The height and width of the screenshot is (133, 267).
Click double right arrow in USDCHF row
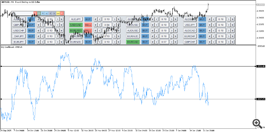[x=62, y=31]
